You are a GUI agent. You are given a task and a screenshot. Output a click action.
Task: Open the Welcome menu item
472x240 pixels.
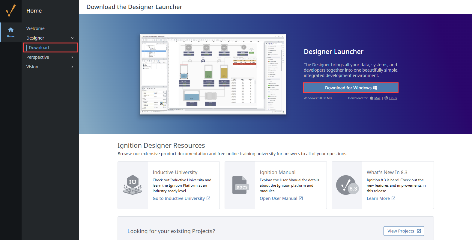point(35,28)
